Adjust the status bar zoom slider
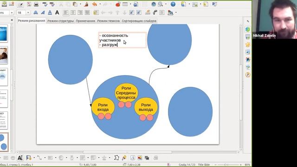The height and width of the screenshot is (167, 297). click(228, 165)
